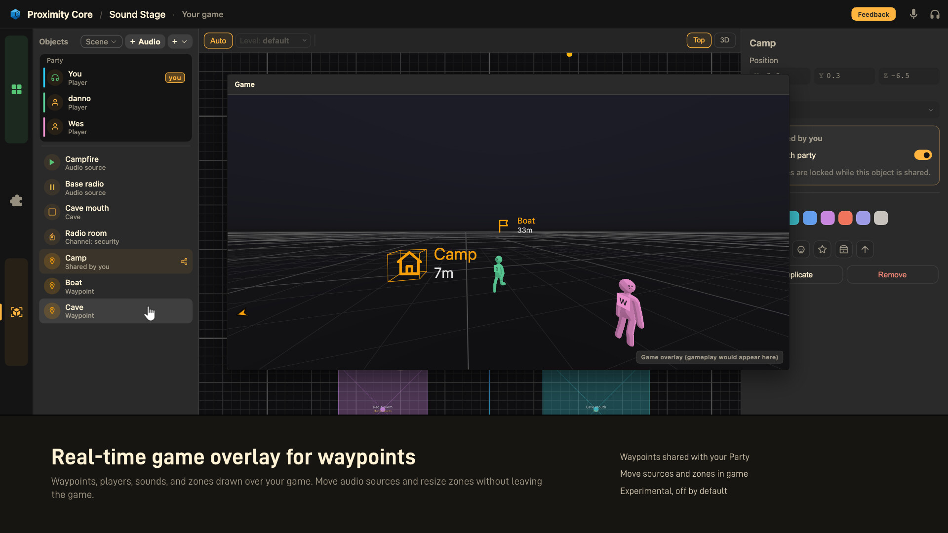The width and height of the screenshot is (948, 533).
Task: Go to Proximity Core breadcrumb
Action: click(60, 14)
